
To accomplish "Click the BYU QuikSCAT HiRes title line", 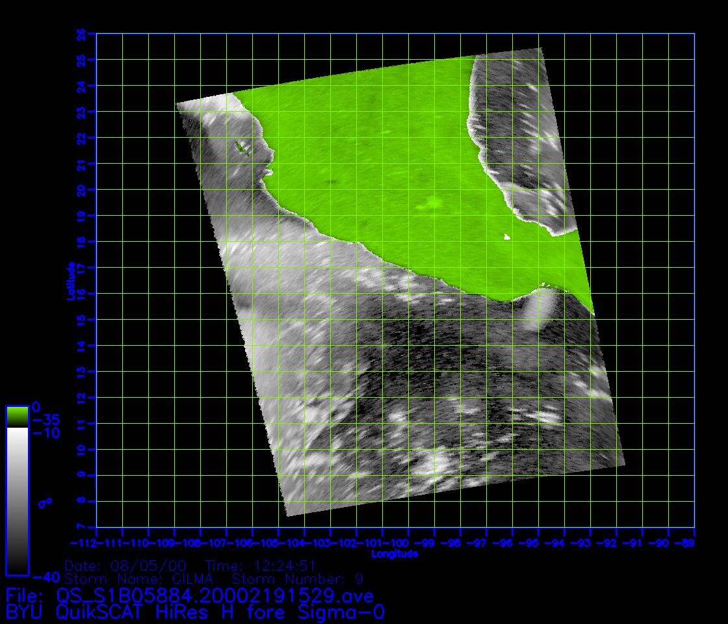I will click(195, 612).
